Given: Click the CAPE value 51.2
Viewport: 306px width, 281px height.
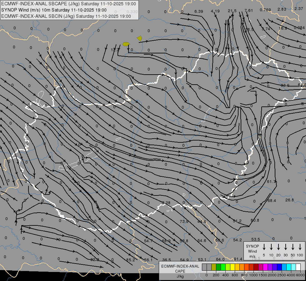Looking at the screenshot, I should point(237,221).
